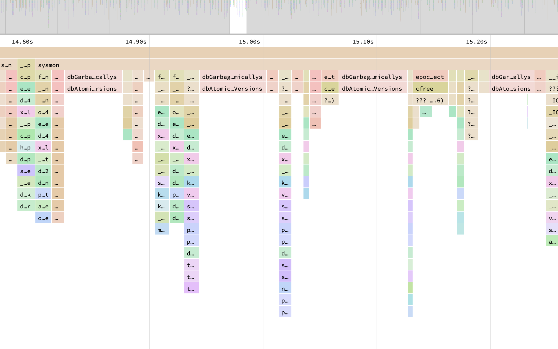Click the '??? ….6)' unknown frame
Screen dimensions: 558x349
pyautogui.click(x=429, y=100)
